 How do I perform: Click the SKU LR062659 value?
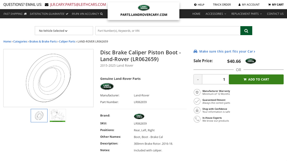[x=140, y=123]
